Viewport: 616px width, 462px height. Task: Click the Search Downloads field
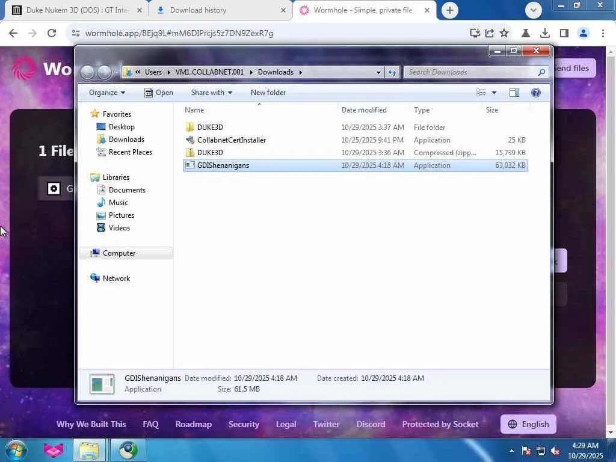(476, 72)
